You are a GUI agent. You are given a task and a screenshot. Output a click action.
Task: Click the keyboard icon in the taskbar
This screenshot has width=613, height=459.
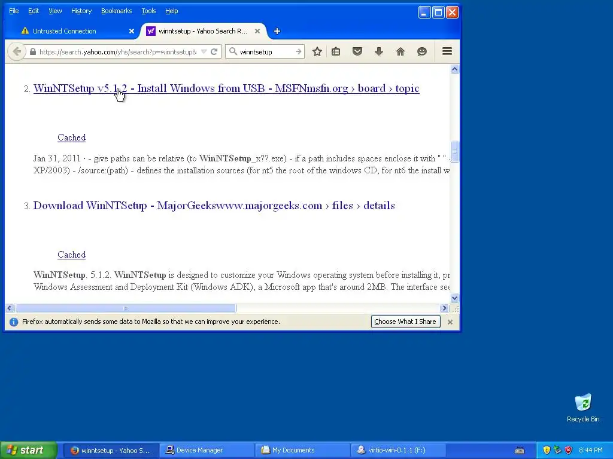[520, 451]
